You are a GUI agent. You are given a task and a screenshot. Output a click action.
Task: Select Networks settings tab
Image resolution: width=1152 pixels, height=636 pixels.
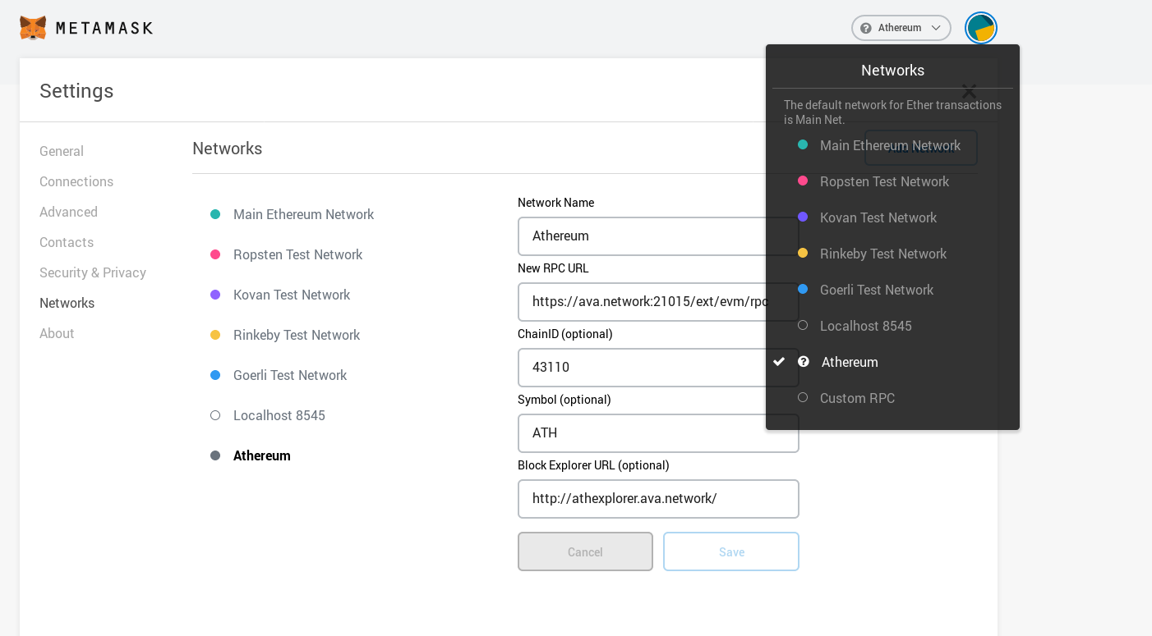point(67,303)
